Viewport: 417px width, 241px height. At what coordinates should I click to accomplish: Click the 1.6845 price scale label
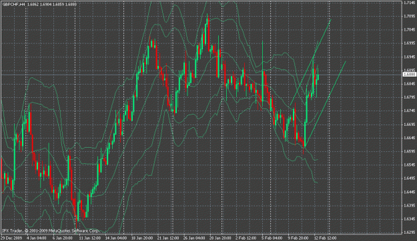tap(409, 84)
